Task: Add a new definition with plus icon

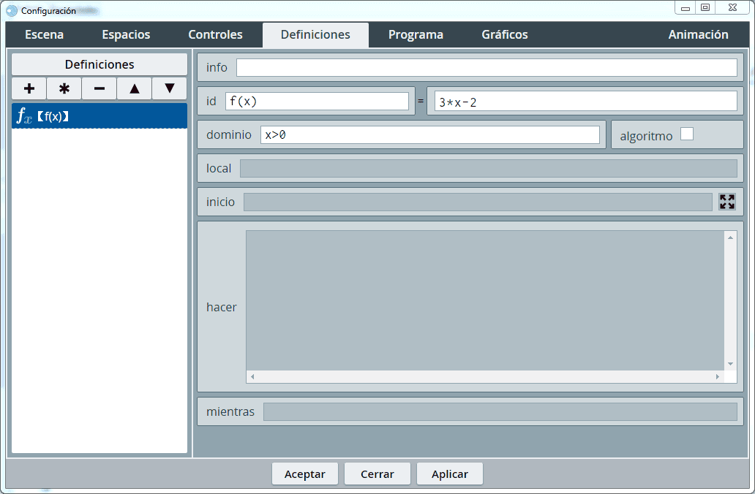Action: pyautogui.click(x=29, y=88)
